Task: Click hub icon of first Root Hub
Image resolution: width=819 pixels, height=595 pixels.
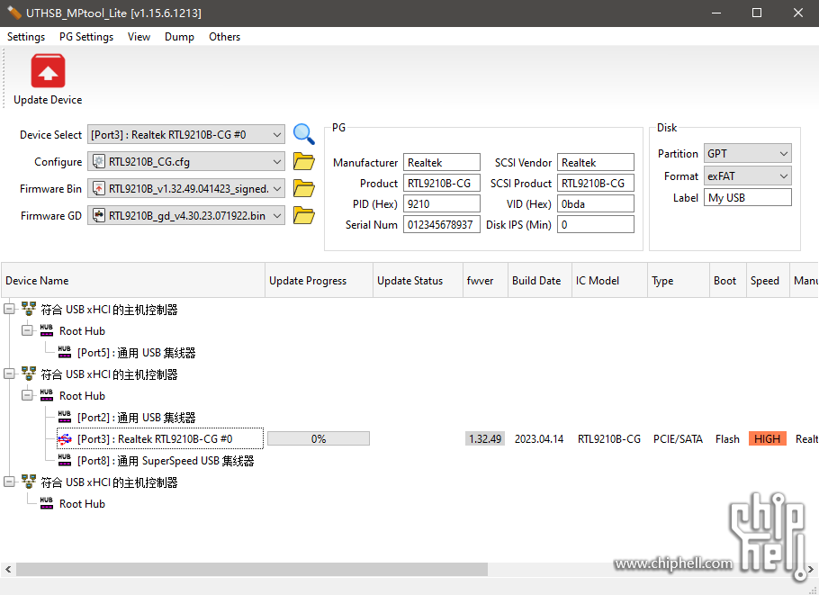Action: [x=47, y=330]
